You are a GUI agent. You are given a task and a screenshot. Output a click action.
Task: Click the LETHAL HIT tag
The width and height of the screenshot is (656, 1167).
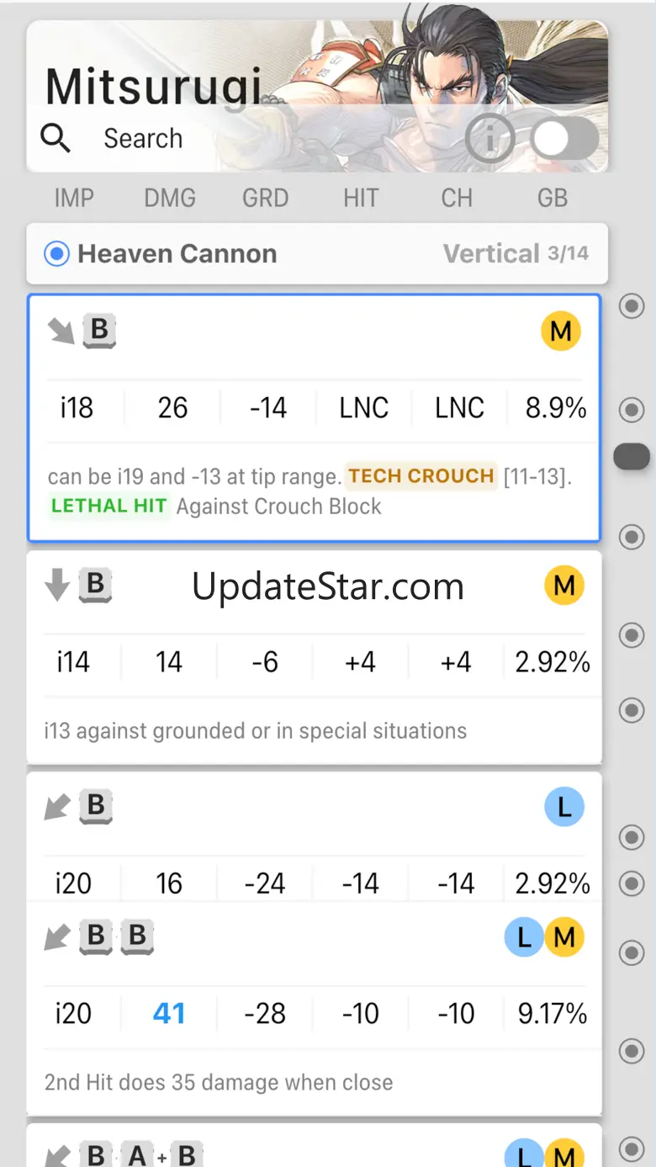click(109, 507)
